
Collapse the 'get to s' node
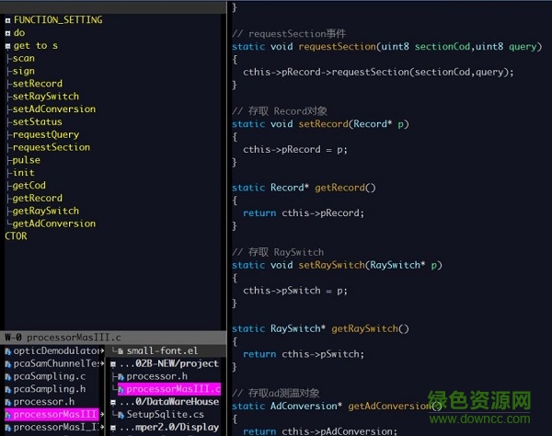point(7,46)
